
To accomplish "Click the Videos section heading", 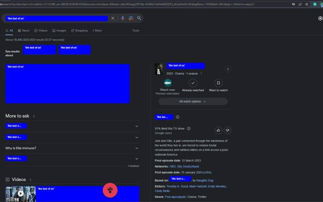I will (19, 180).
